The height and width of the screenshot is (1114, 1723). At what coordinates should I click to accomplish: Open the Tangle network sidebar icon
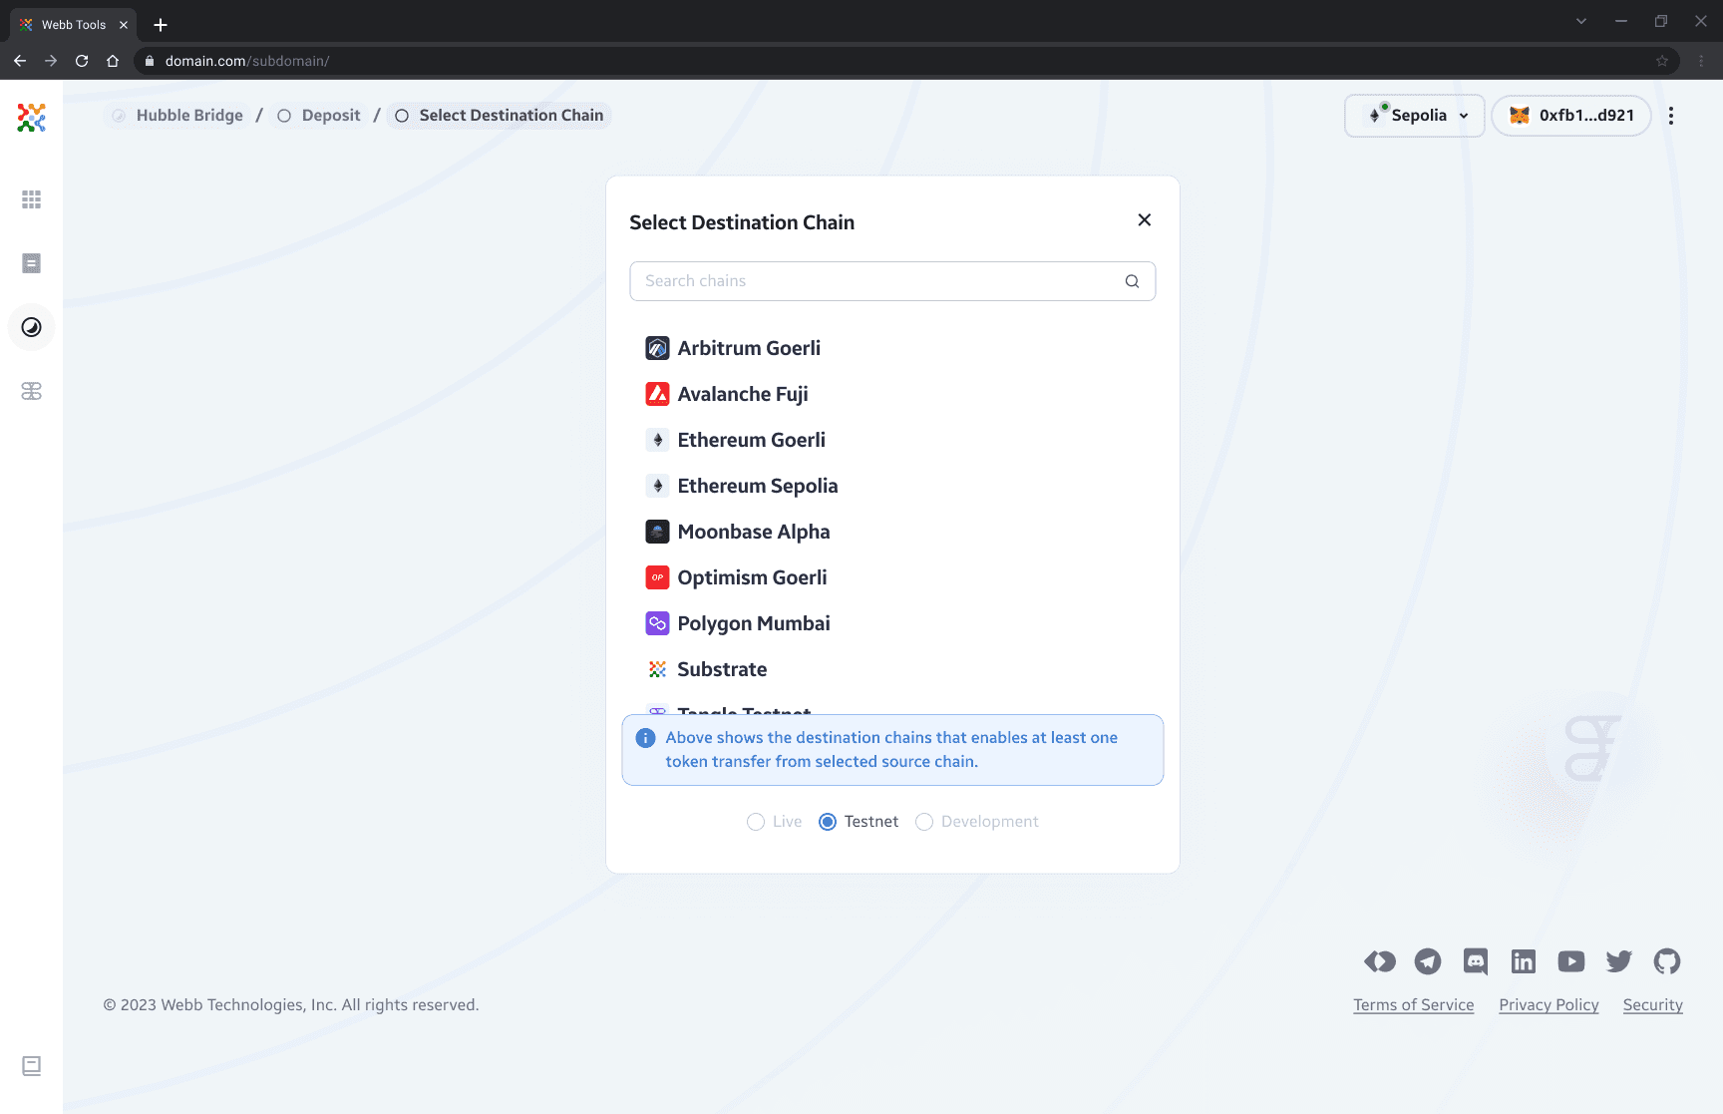tap(31, 391)
